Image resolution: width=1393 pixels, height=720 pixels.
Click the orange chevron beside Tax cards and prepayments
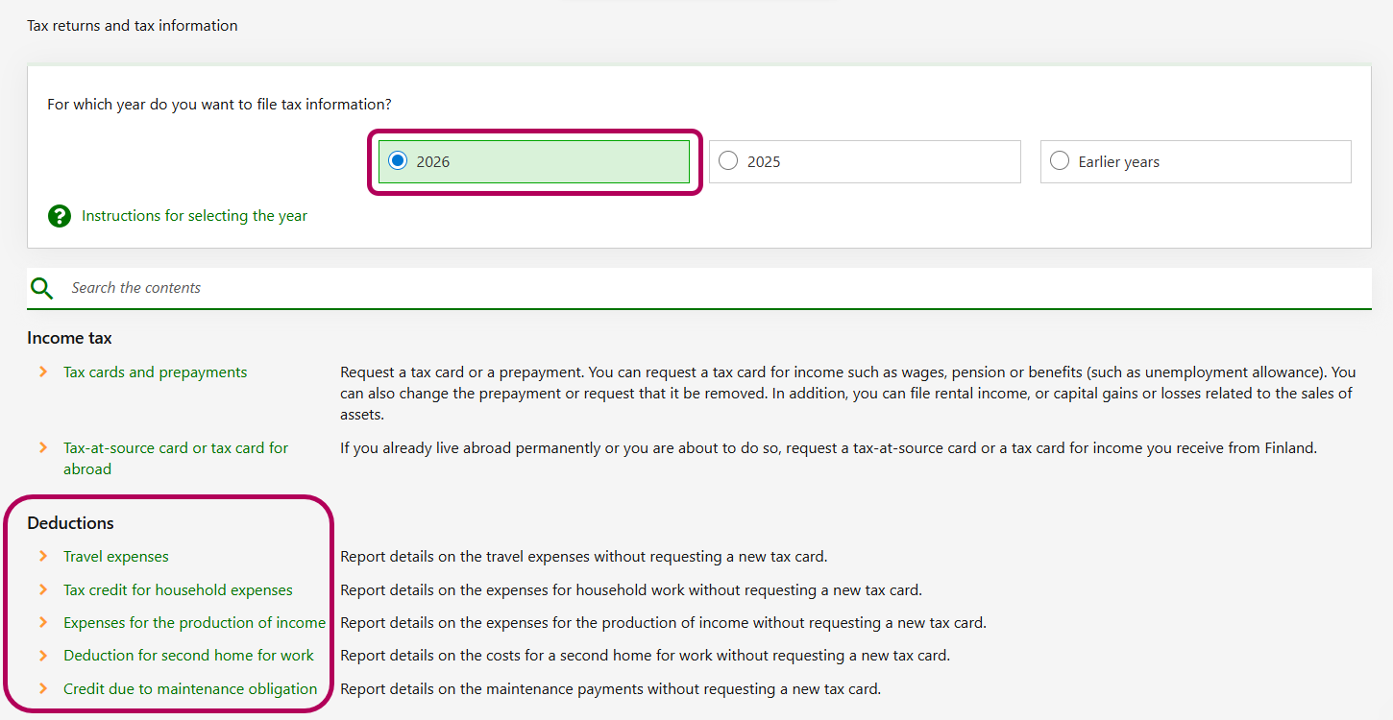pos(43,372)
